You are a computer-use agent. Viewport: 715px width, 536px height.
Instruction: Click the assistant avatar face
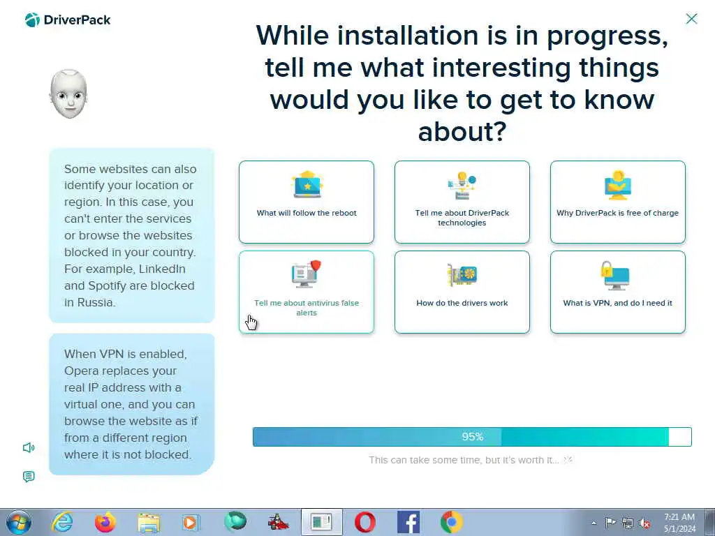[68, 94]
